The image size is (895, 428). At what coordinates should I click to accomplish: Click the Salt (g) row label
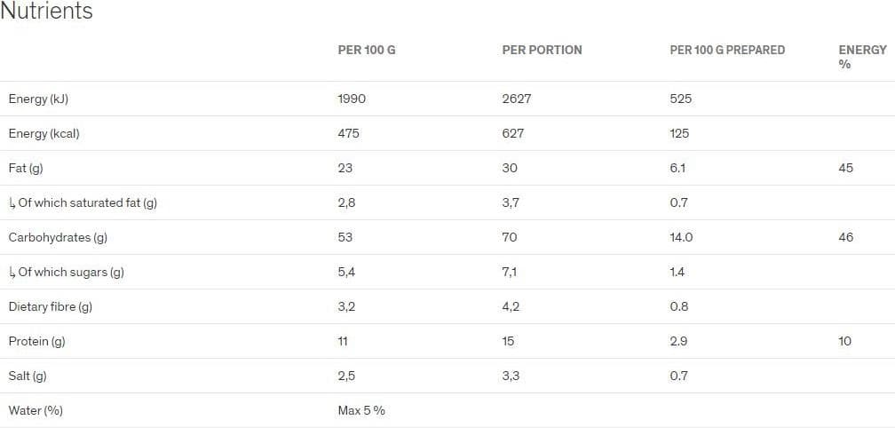point(28,376)
